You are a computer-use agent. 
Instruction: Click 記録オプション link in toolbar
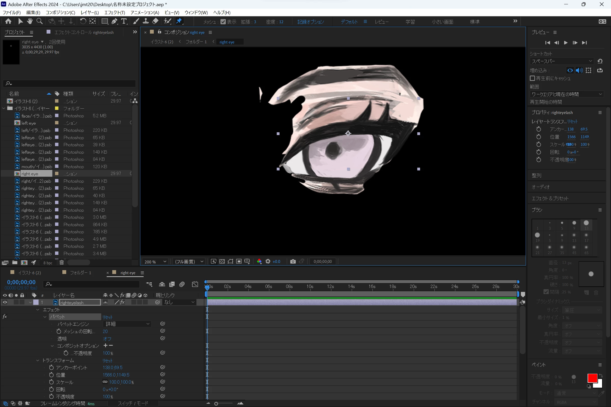(310, 22)
